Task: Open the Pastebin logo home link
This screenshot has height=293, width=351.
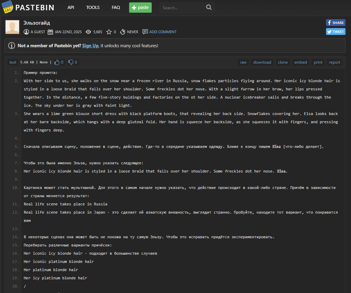Action: click(x=28, y=8)
